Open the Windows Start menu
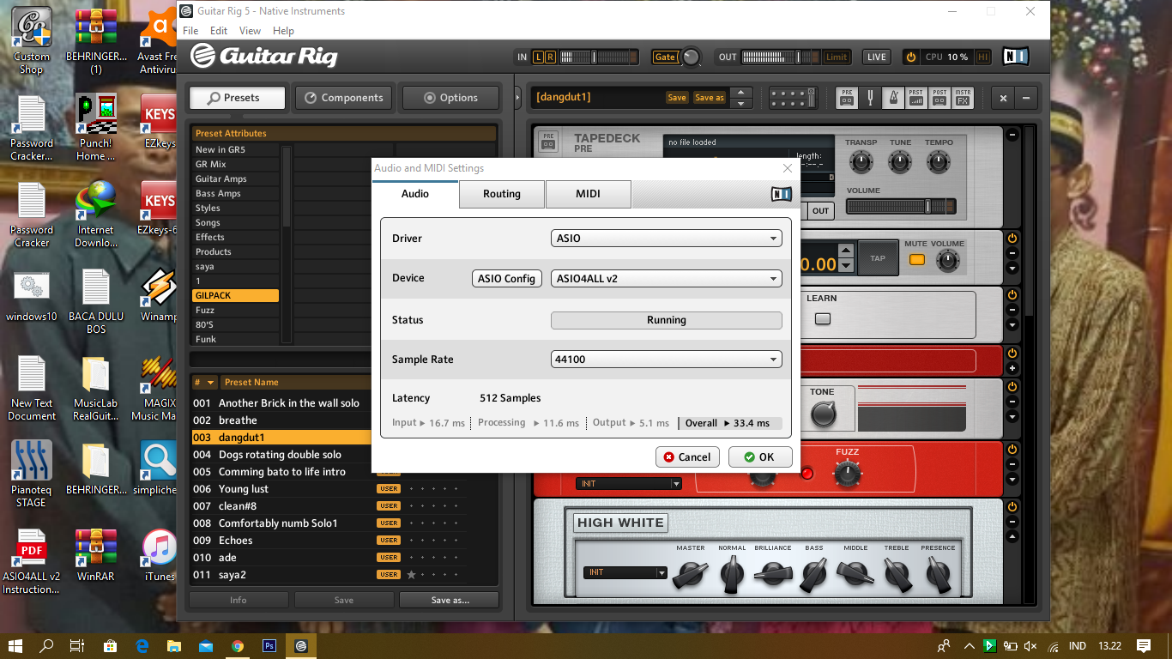This screenshot has height=659, width=1172. coord(15,646)
